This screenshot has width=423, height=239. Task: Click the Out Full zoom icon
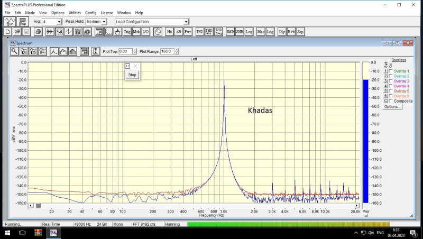(x=43, y=51)
